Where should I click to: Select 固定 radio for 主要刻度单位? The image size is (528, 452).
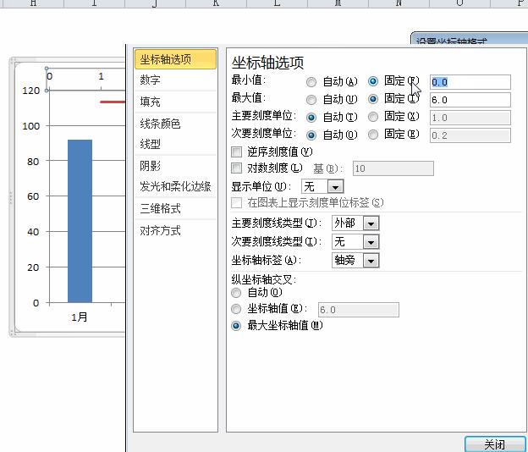pos(373,117)
